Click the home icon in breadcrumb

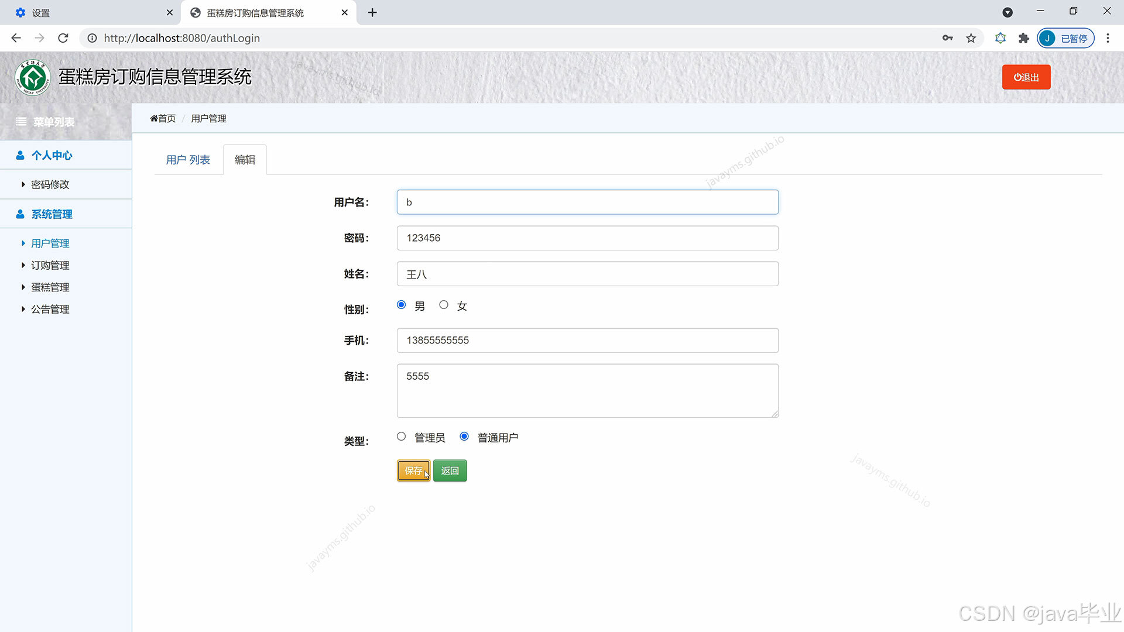click(x=154, y=118)
